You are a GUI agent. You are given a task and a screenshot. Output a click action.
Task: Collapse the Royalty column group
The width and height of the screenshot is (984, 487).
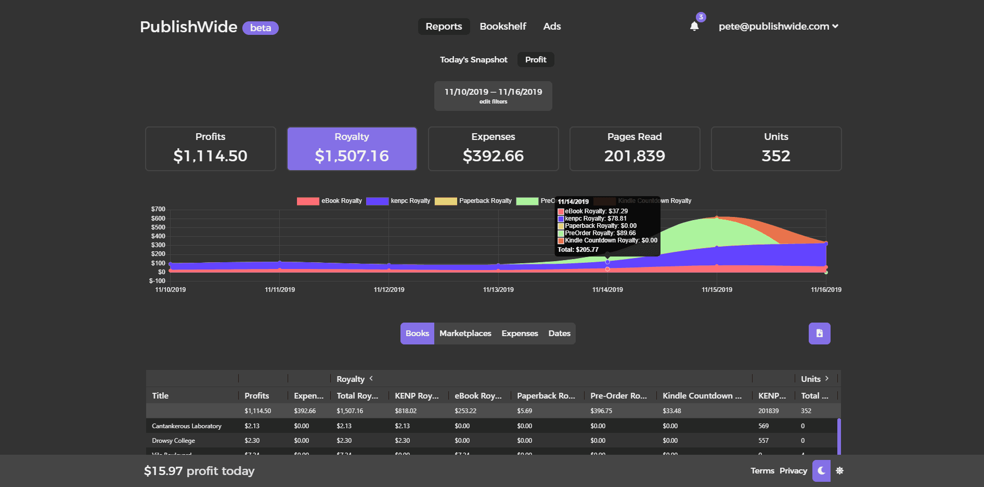371,379
